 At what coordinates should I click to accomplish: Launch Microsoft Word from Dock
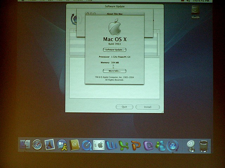[111, 145]
